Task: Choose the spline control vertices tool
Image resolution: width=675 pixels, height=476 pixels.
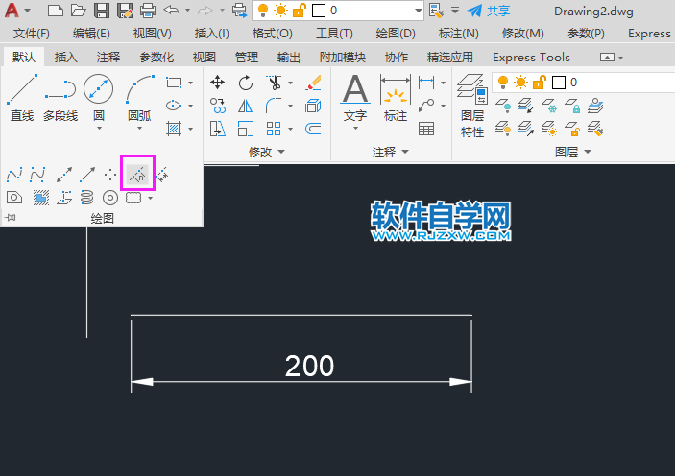Action: pyautogui.click(x=37, y=175)
